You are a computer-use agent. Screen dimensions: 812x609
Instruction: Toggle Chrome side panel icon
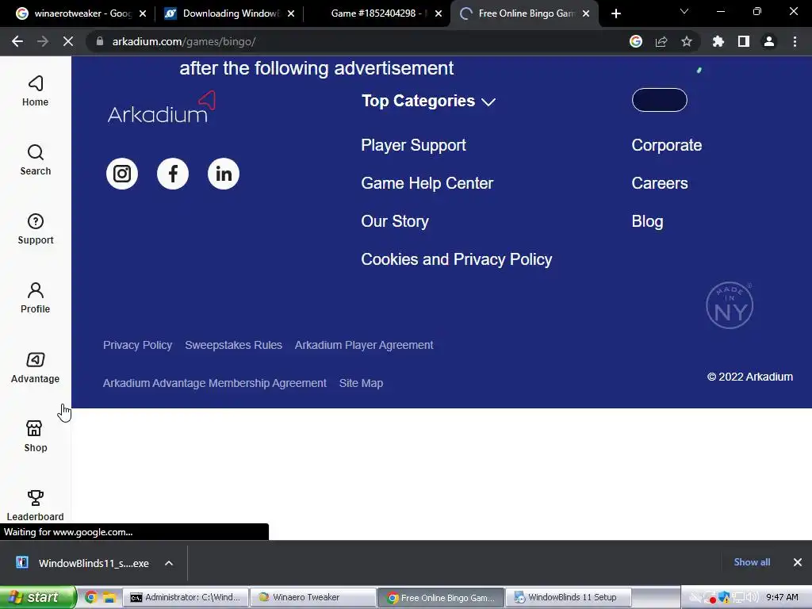744,41
